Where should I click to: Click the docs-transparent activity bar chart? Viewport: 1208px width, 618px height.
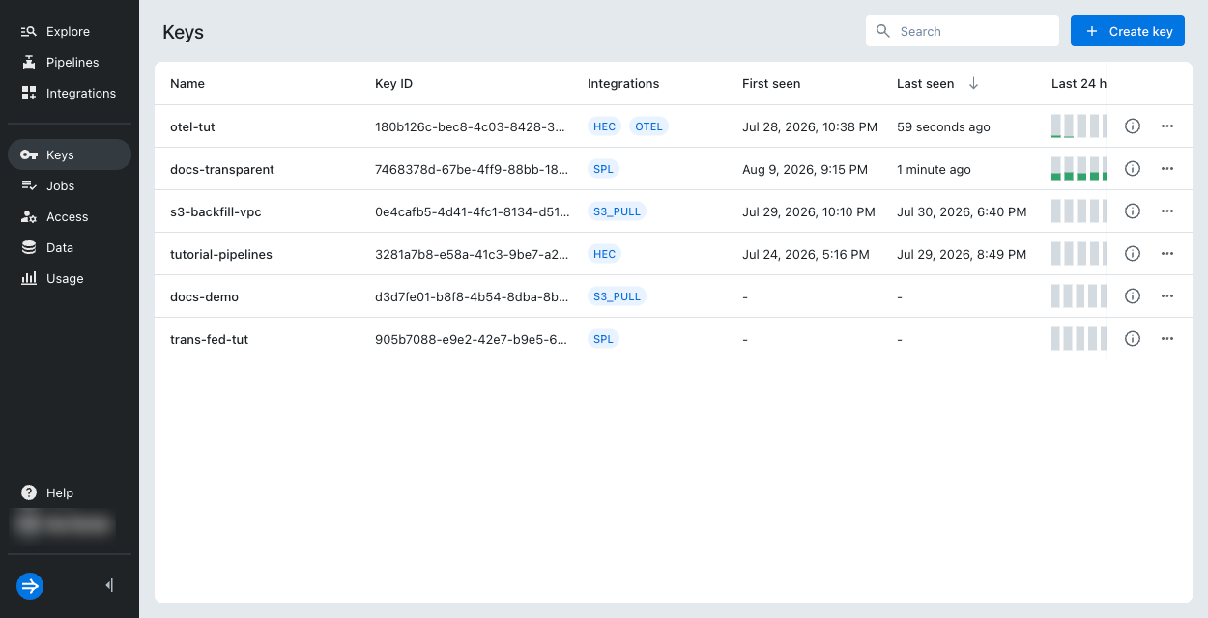[1079, 169]
